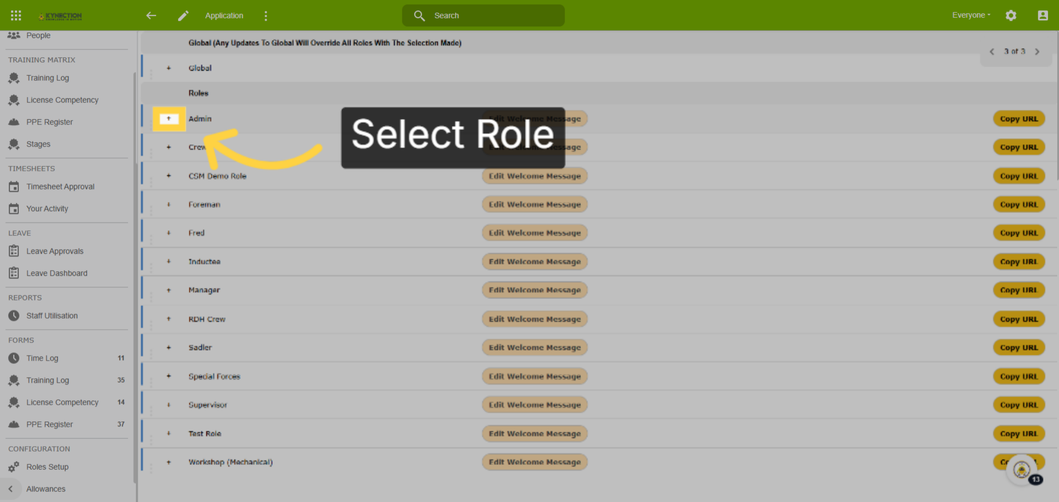Expand the RDH Crew role row
This screenshot has height=502, width=1059.
(169, 319)
